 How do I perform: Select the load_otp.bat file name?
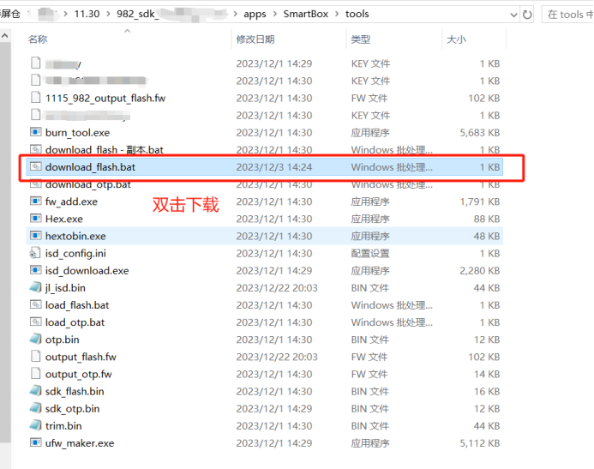pyautogui.click(x=75, y=322)
